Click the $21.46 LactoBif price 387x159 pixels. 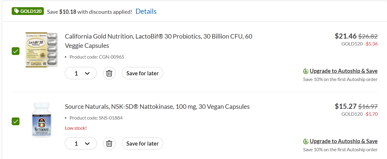click(x=346, y=36)
